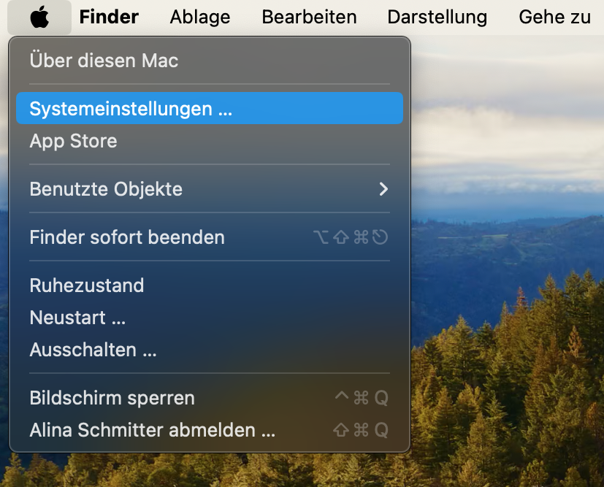Lock the screen via Bildschirm sperren
Image resolution: width=604 pixels, height=487 pixels.
[x=112, y=398]
